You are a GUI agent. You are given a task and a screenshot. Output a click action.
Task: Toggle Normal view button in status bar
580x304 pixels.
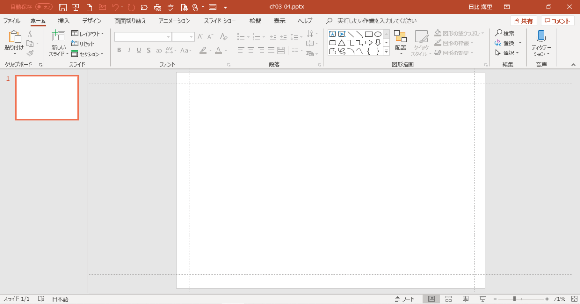pyautogui.click(x=432, y=299)
